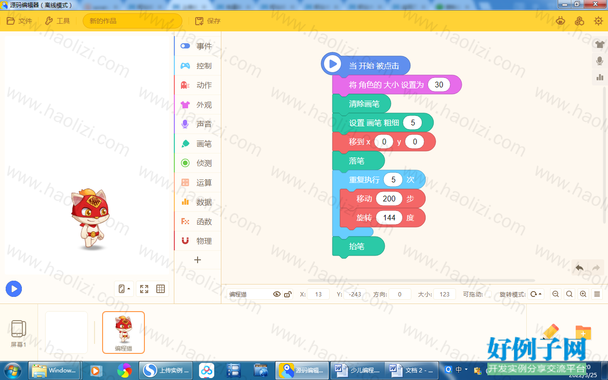Select the 动作 (Motion) block category
608x380 pixels.
click(198, 85)
